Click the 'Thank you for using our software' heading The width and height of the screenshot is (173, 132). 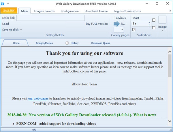(84, 53)
